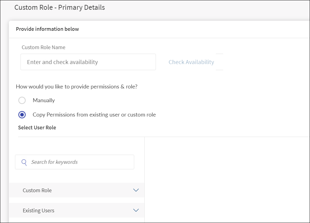Open the Existing Users accordion section label
The width and height of the screenshot is (310, 223).
[x=39, y=210]
